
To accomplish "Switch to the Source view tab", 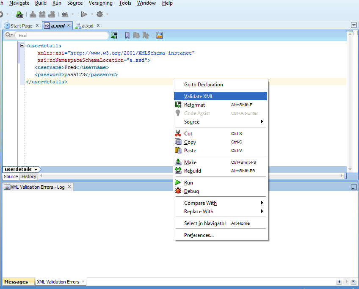I will pyautogui.click(x=11, y=176).
